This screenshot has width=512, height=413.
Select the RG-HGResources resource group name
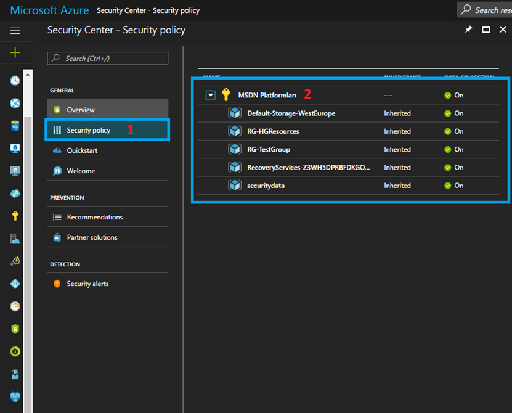273,131
